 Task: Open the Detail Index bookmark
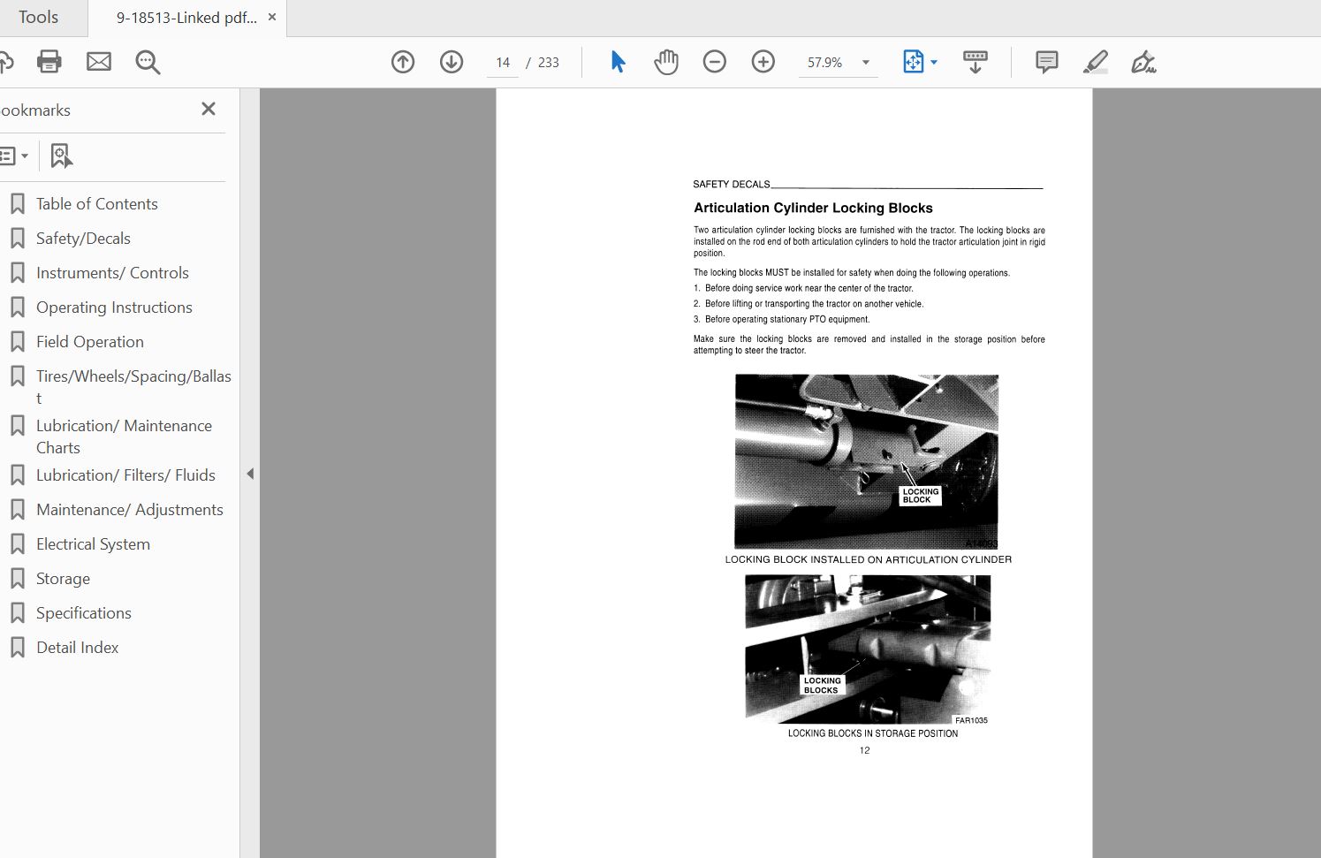tap(78, 648)
